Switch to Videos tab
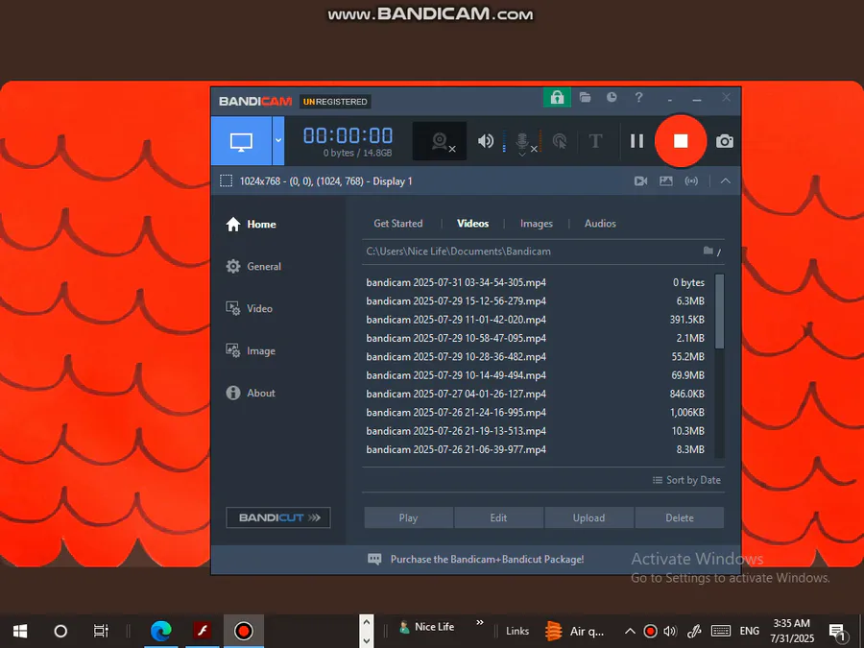864x648 pixels. [472, 223]
